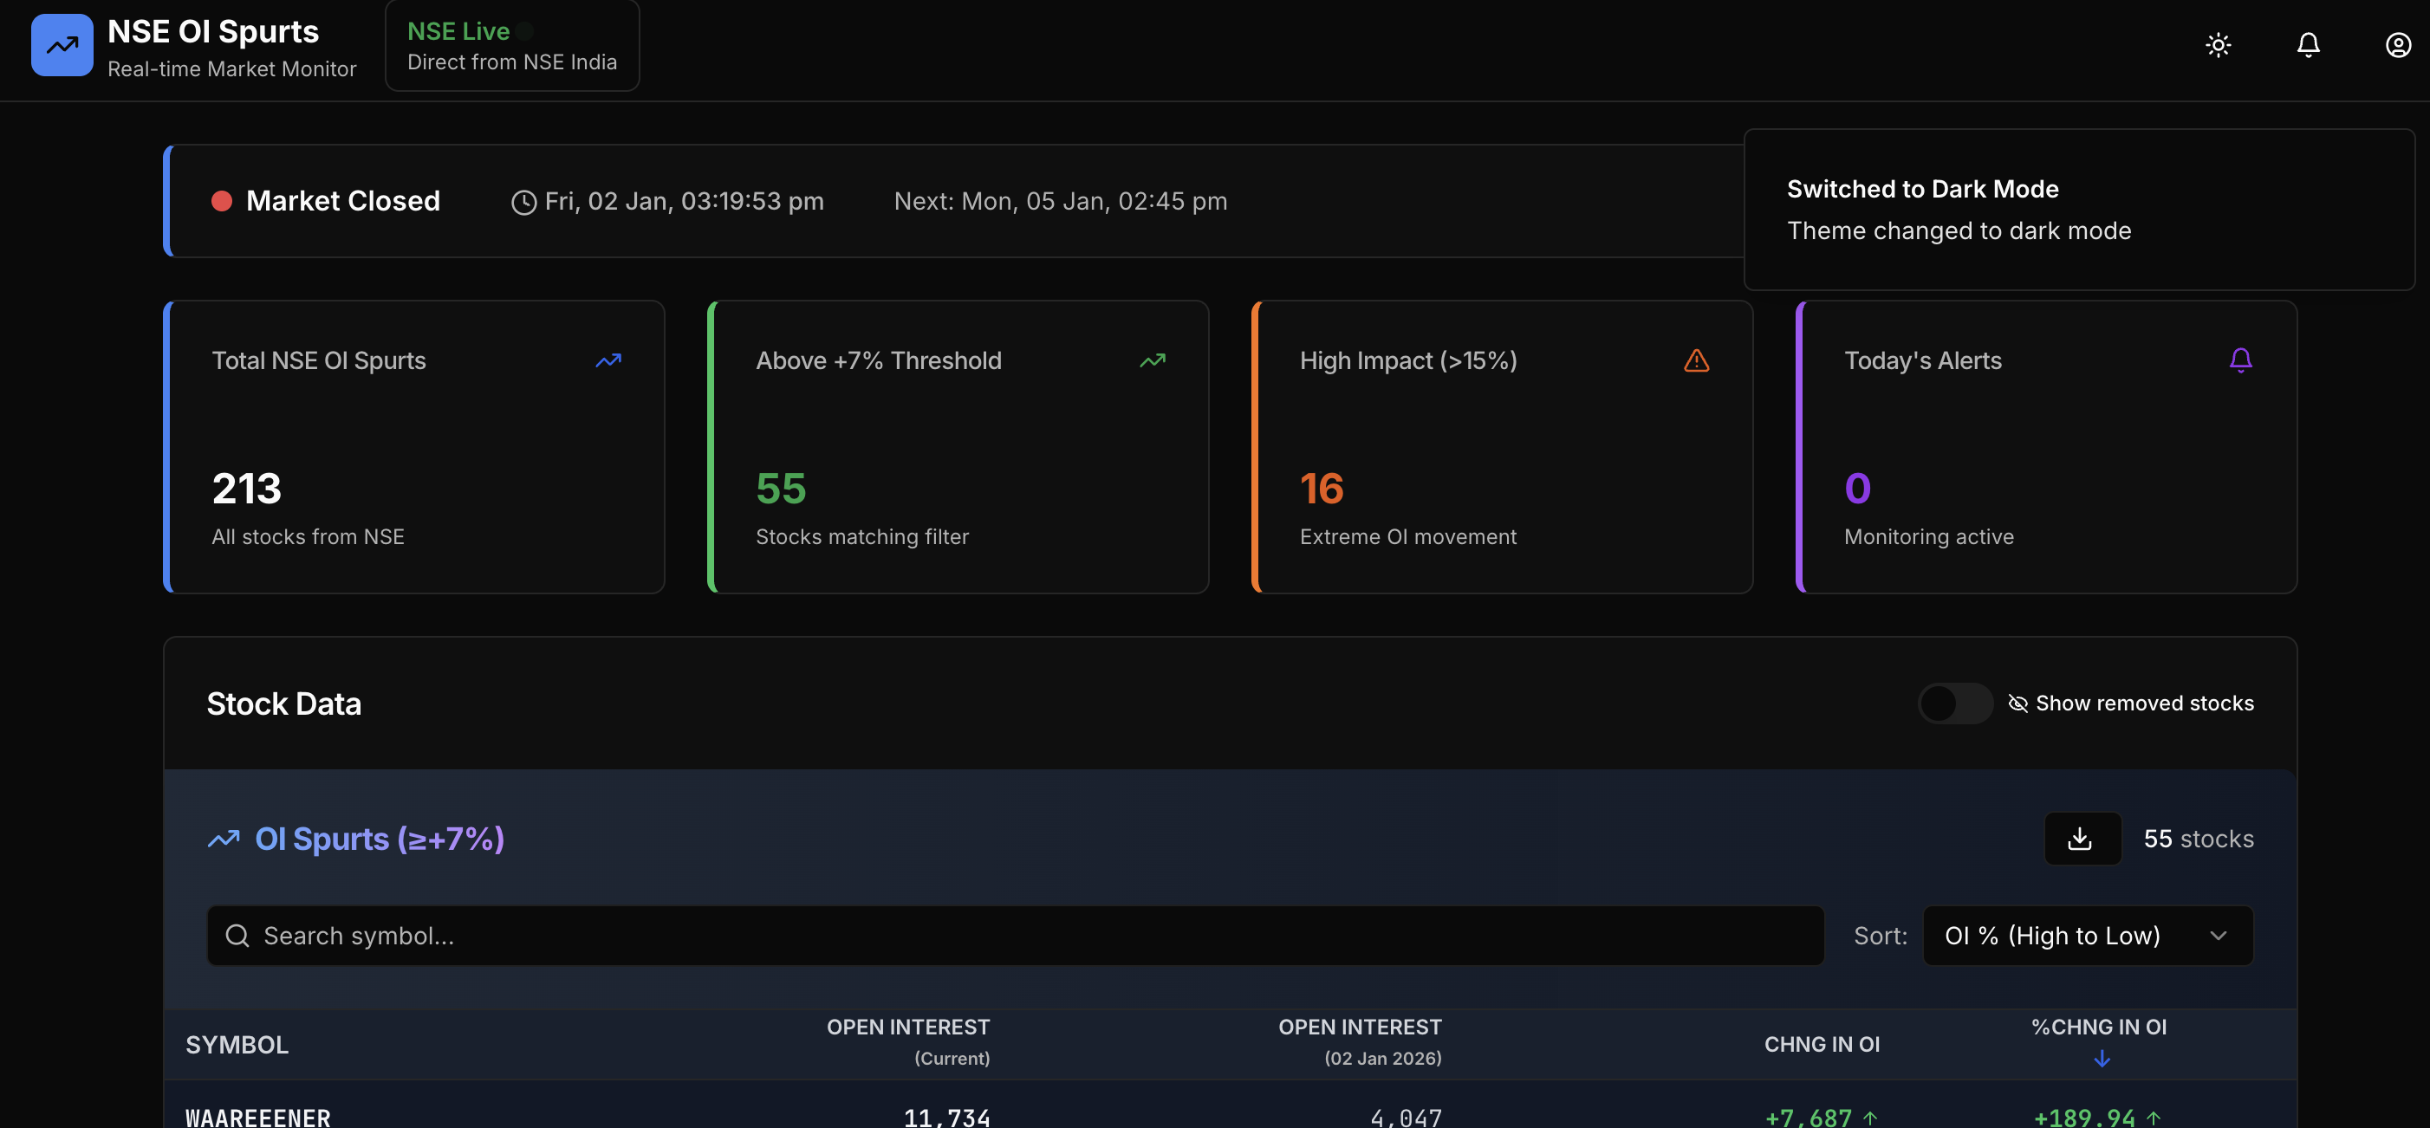Image resolution: width=2430 pixels, height=1128 pixels.
Task: Open the WAAREEENER stock row
Action: click(x=258, y=1117)
